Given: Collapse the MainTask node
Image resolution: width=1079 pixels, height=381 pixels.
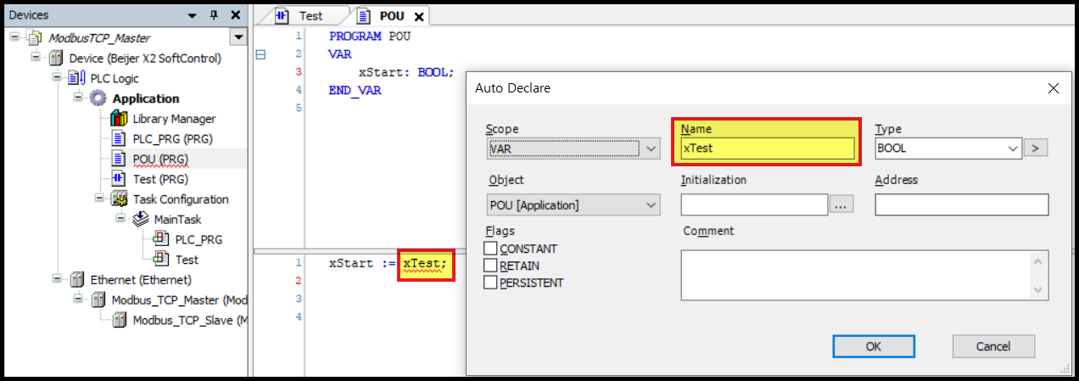Looking at the screenshot, I should [x=120, y=219].
